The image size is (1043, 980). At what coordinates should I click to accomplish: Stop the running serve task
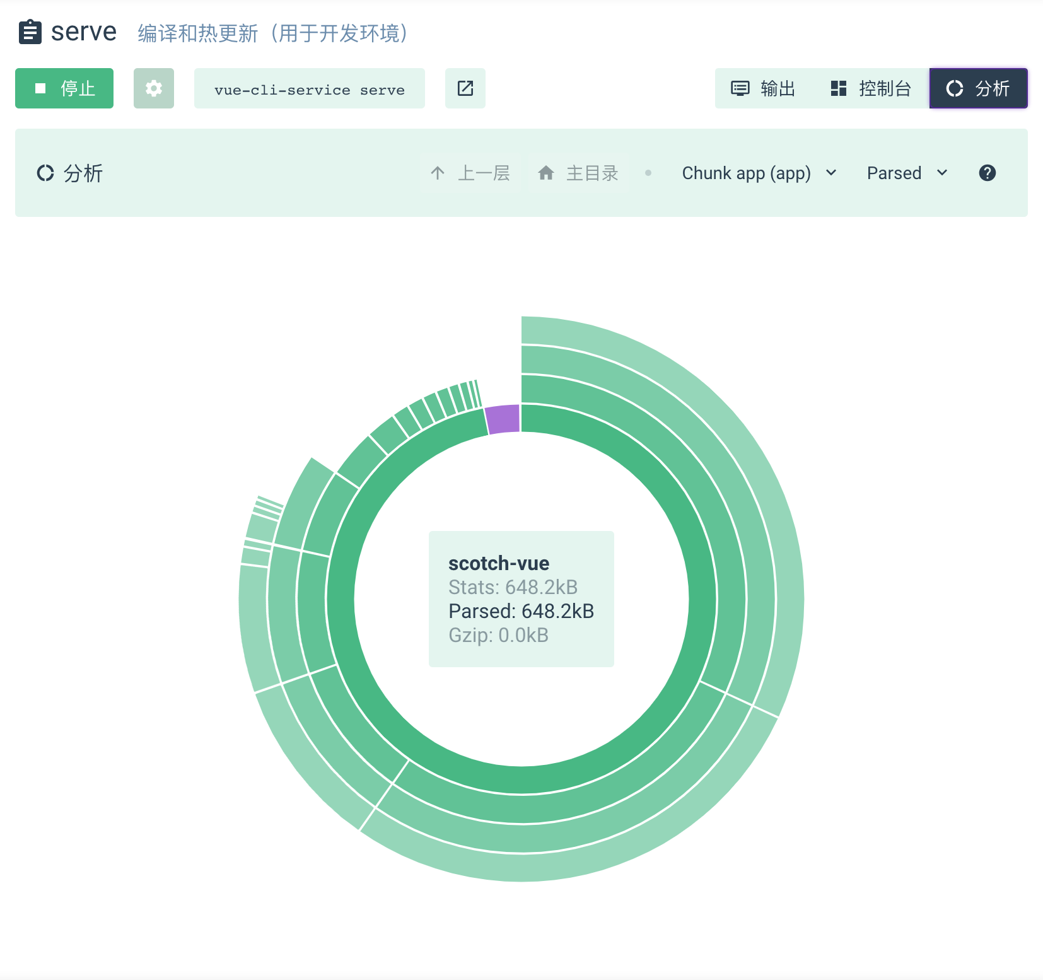pos(64,88)
